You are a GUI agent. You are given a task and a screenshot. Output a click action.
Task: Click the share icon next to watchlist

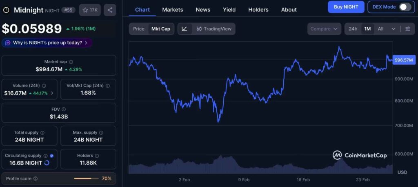(x=110, y=10)
